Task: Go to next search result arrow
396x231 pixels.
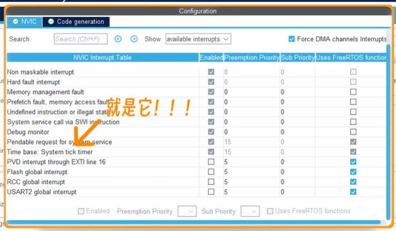Action: click(134, 39)
